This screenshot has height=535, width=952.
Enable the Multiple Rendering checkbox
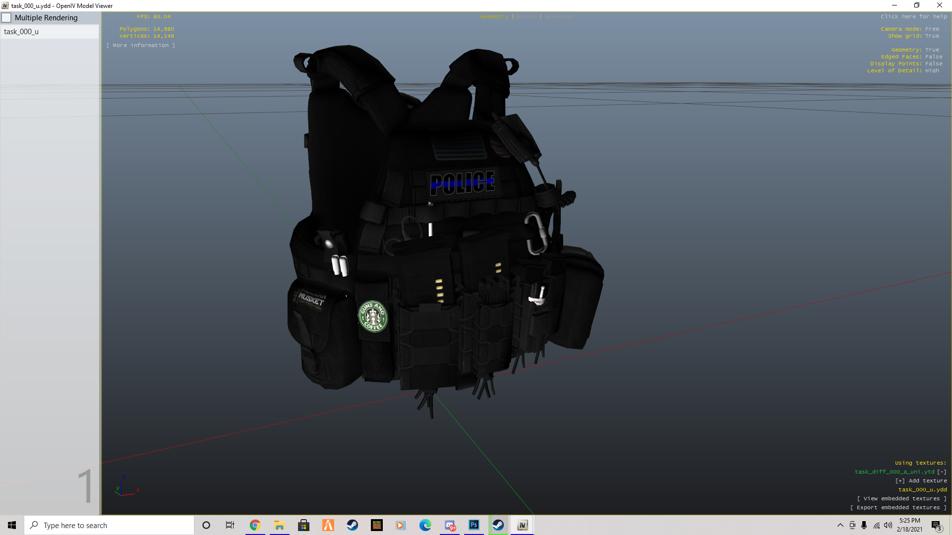pos(7,18)
